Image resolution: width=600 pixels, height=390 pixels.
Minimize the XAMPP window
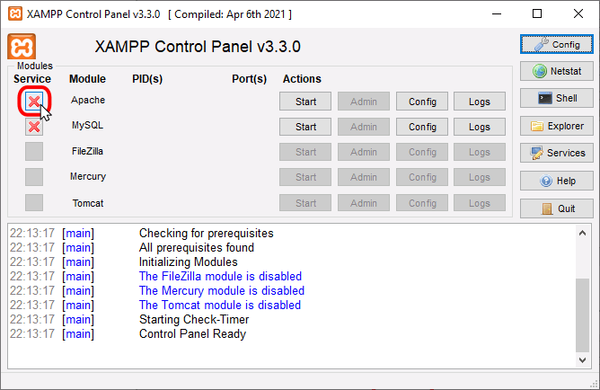(497, 14)
